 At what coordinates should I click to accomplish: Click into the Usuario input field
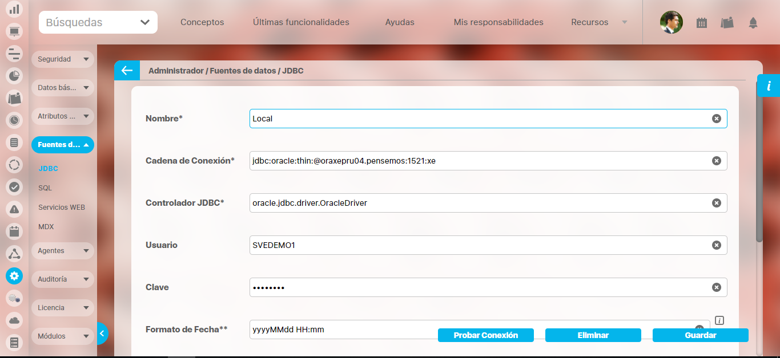point(480,245)
